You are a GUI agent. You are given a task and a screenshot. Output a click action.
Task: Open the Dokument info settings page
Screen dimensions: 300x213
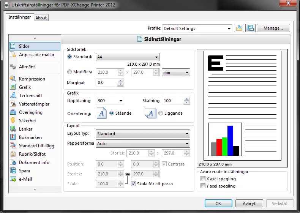pyautogui.click(x=35, y=162)
